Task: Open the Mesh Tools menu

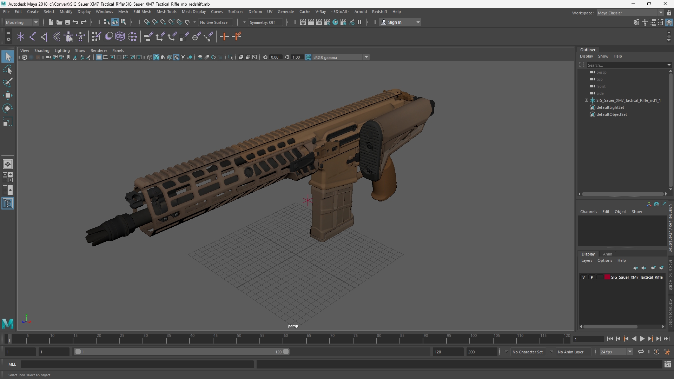Action: [x=166, y=12]
